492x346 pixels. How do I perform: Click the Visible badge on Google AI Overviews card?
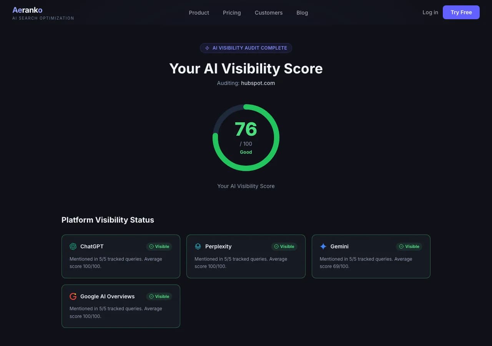[159, 296]
